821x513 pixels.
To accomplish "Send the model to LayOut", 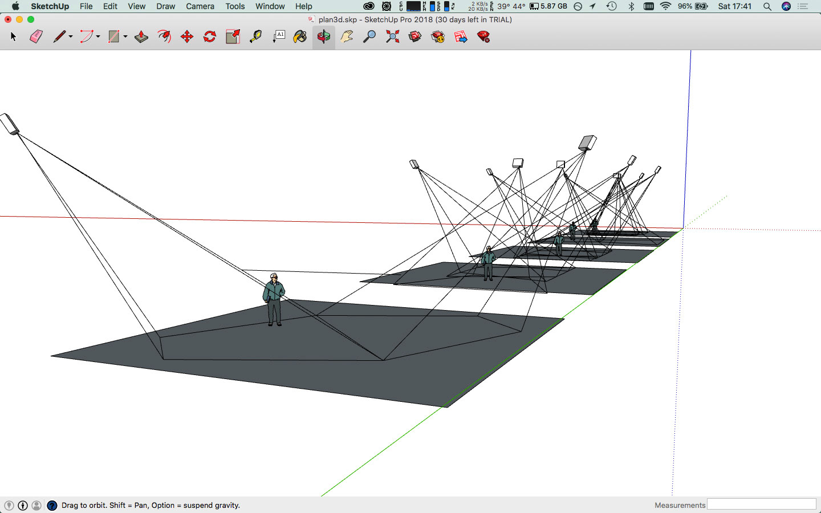I will click(461, 36).
